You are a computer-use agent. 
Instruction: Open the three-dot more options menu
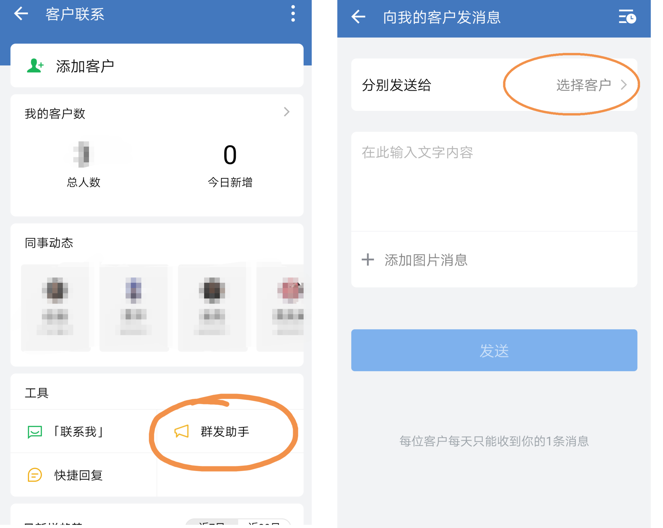(293, 14)
